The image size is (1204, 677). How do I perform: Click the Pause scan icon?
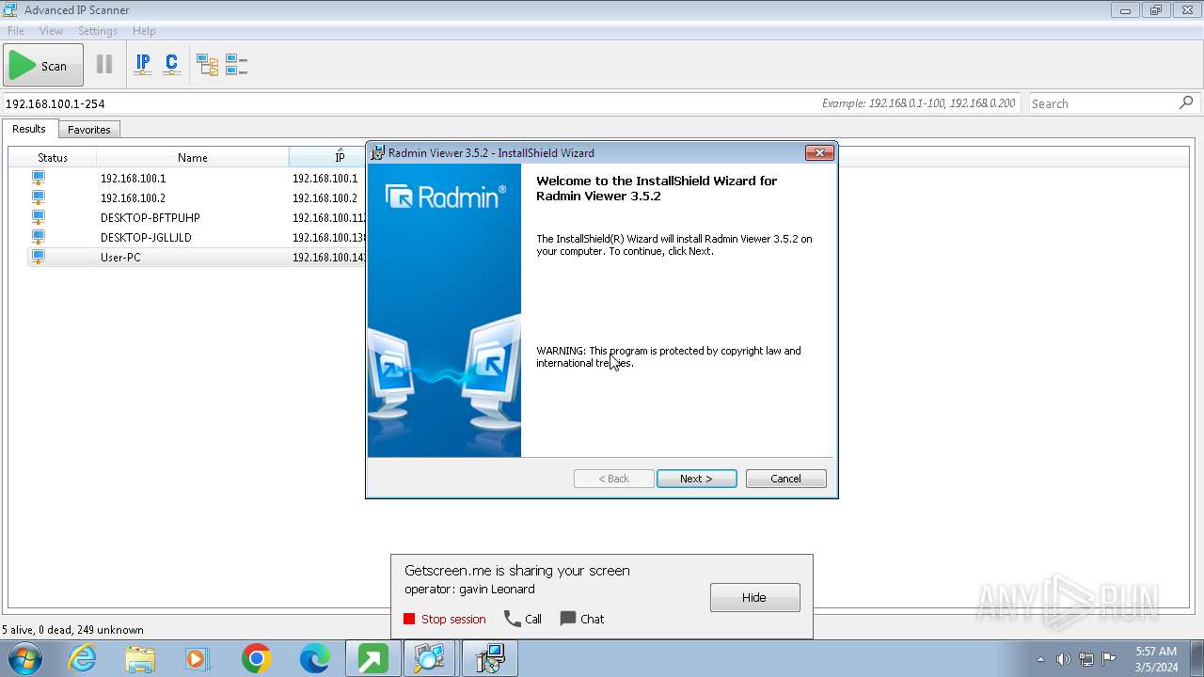coord(104,65)
